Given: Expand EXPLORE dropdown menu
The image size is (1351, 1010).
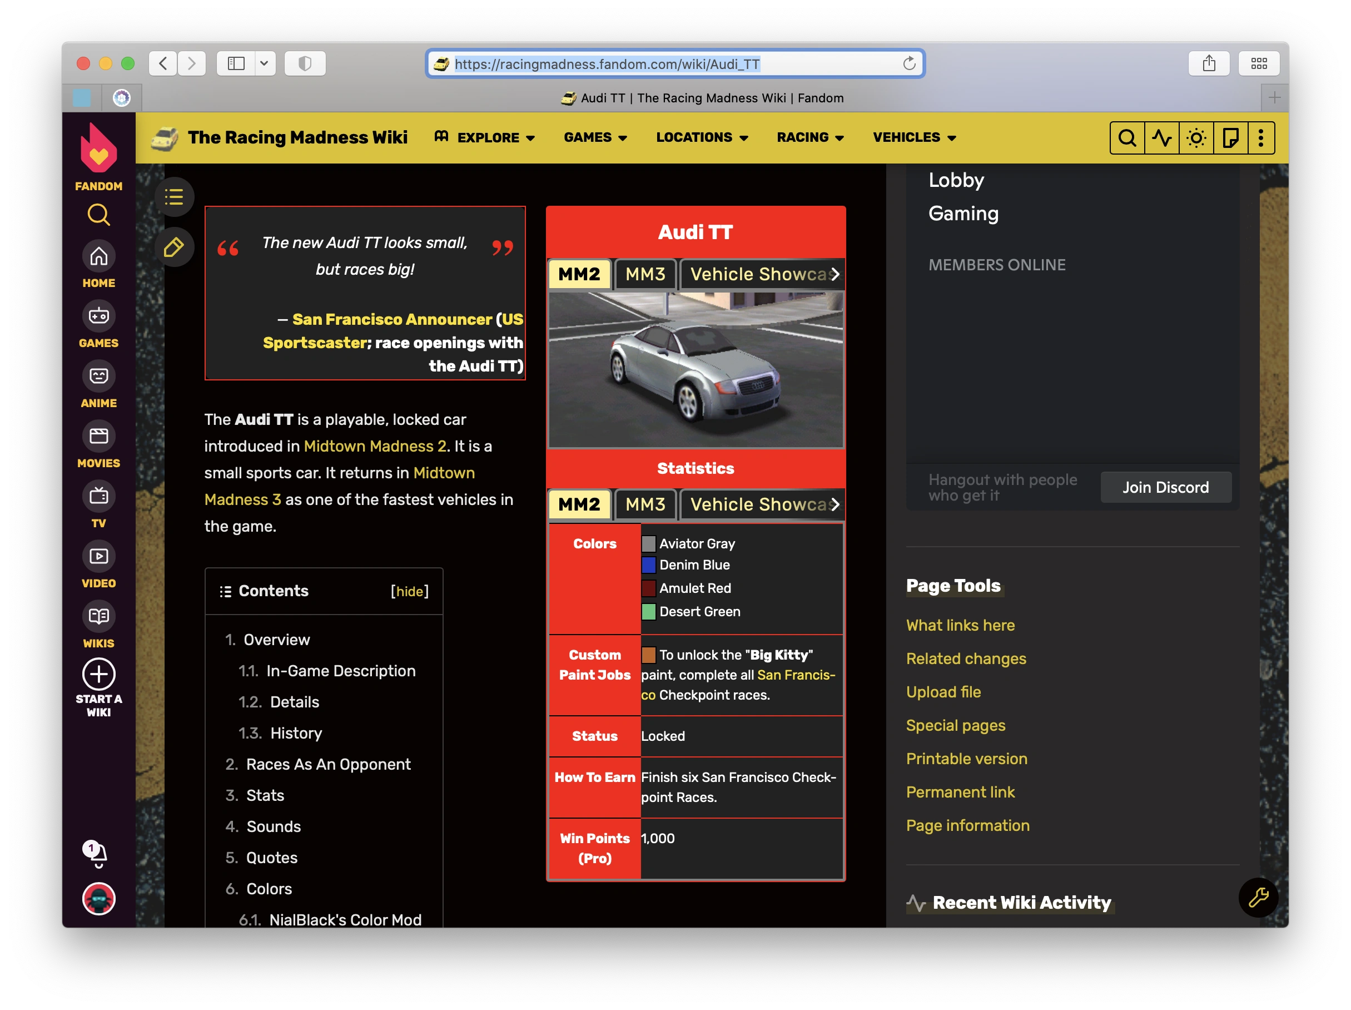Looking at the screenshot, I should 485,137.
